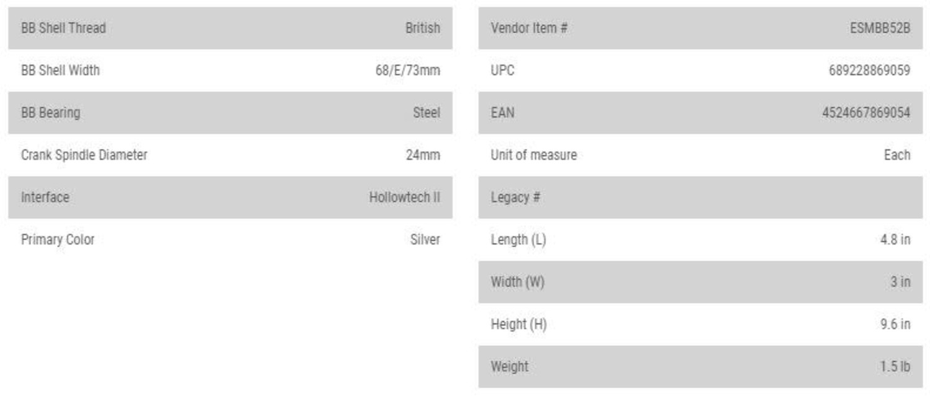Click the Width (W) label
Image resolution: width=930 pixels, height=402 pixels.
pyautogui.click(x=517, y=282)
